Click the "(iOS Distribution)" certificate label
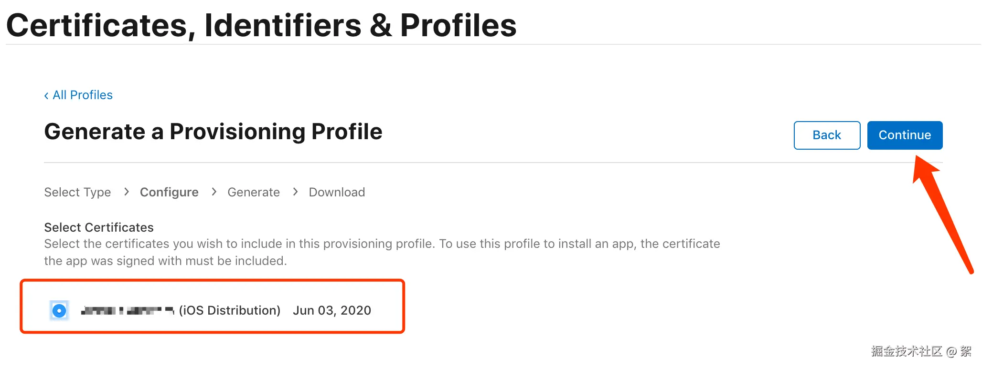The image size is (982, 368). (230, 310)
